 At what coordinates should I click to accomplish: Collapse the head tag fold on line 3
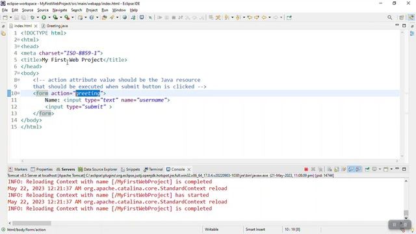(19, 46)
